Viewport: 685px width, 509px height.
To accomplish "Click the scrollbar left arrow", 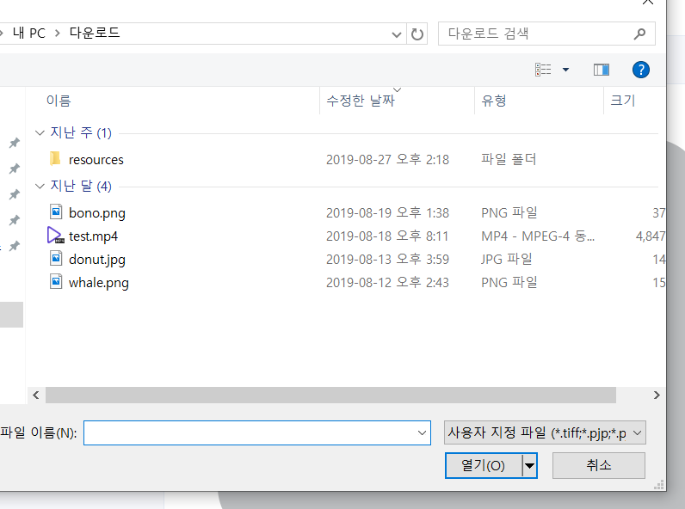I will 36,395.
